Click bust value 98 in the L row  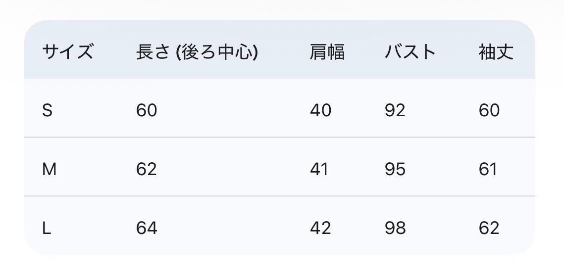point(395,228)
